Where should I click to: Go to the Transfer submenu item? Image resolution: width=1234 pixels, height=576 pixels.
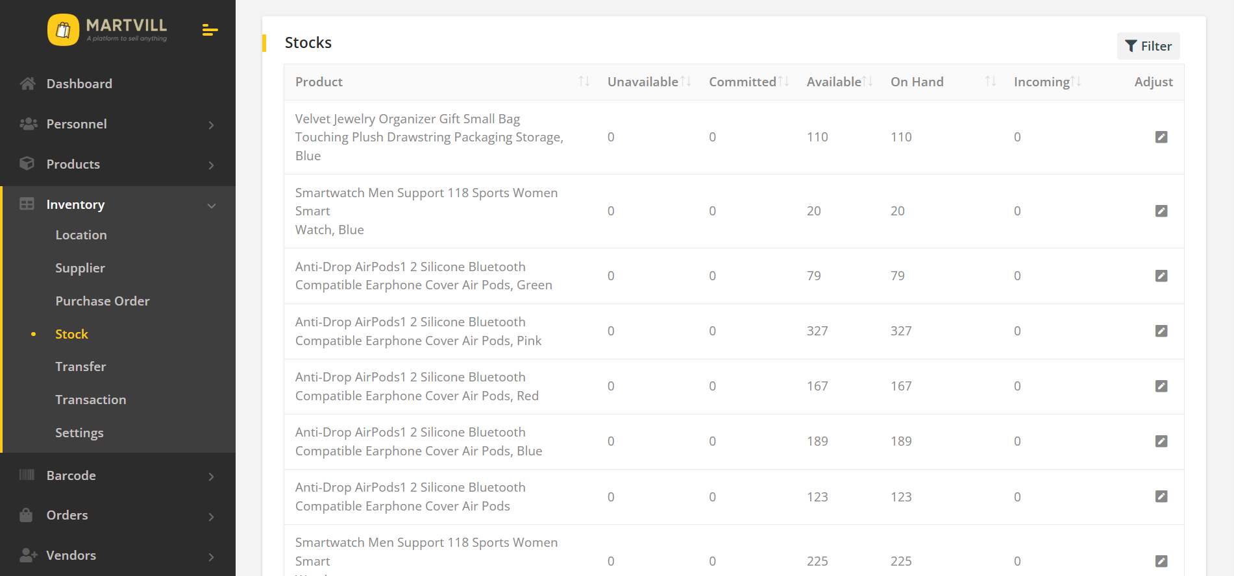80,366
